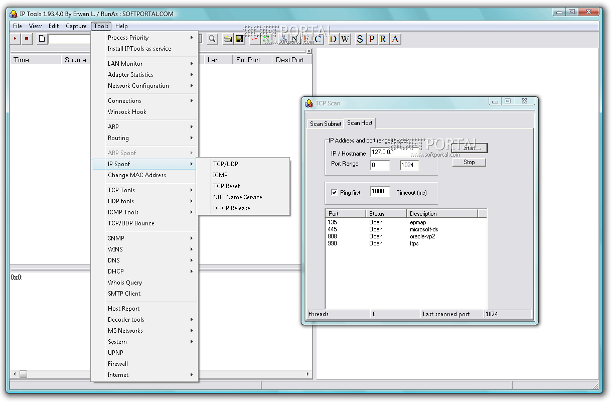
Task: Click the Start button in TCP Scan
Action: coord(469,148)
